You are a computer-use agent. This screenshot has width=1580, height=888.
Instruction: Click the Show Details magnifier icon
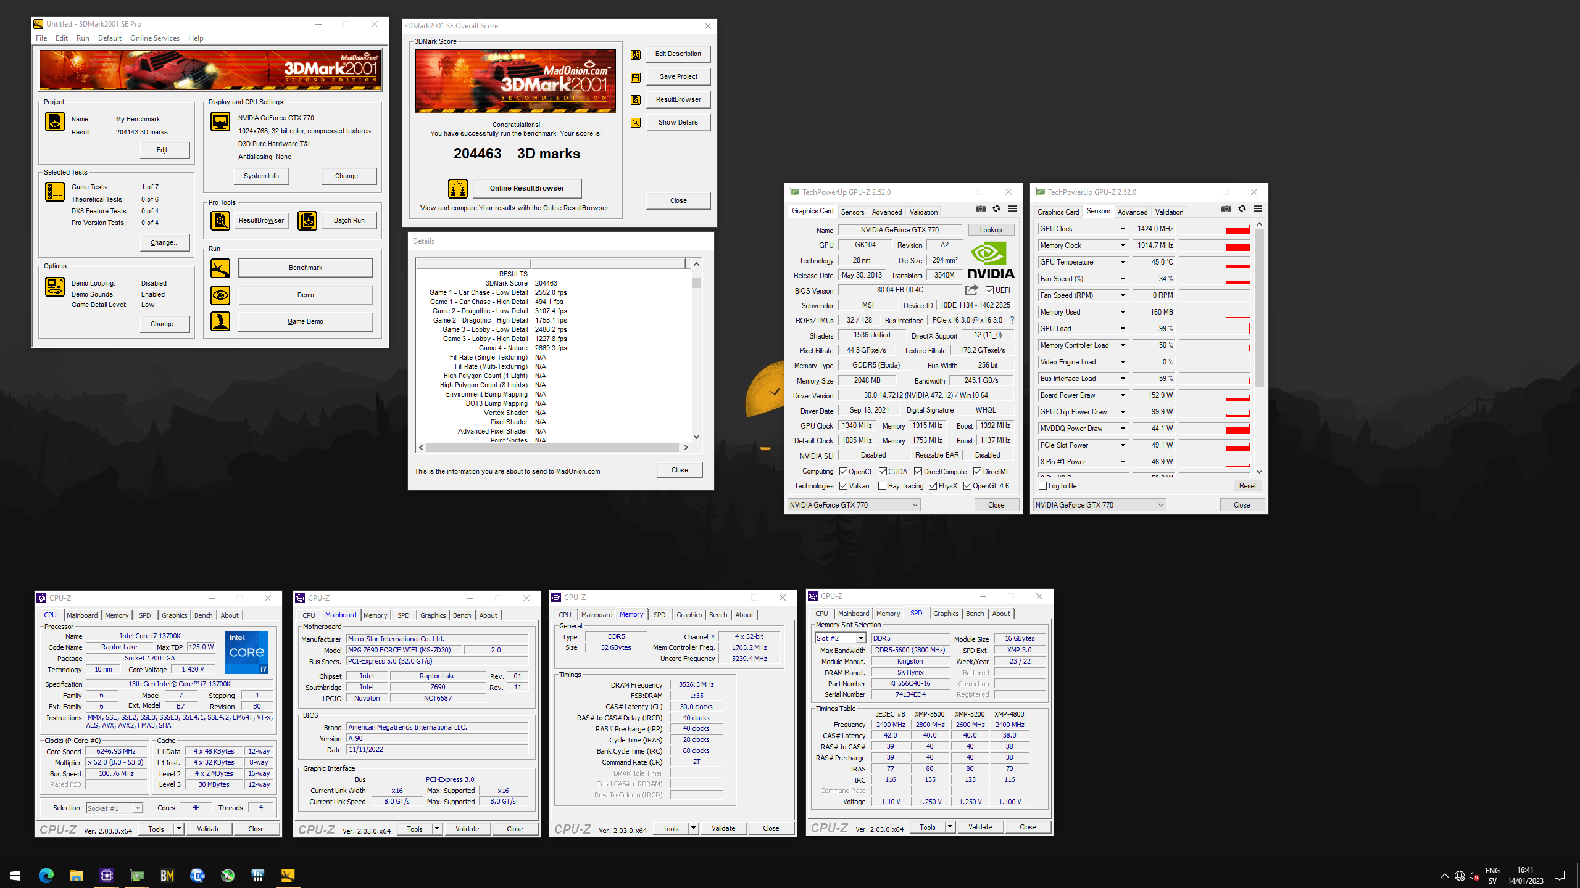click(x=636, y=123)
